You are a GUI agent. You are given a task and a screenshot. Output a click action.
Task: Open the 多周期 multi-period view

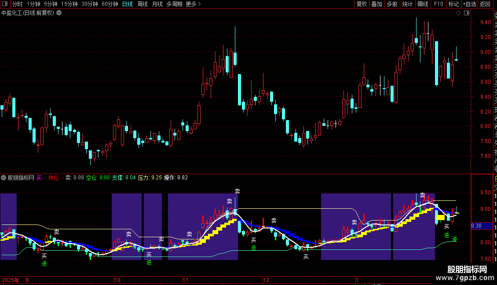(174, 4)
